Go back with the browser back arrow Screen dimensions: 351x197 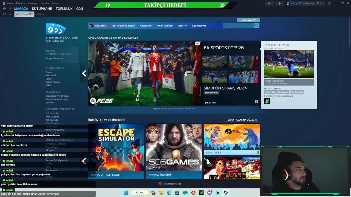(4, 9)
